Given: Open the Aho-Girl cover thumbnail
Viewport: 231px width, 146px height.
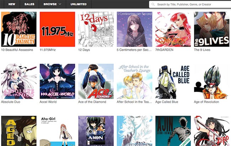Looking at the screenshot, I should (57, 131).
